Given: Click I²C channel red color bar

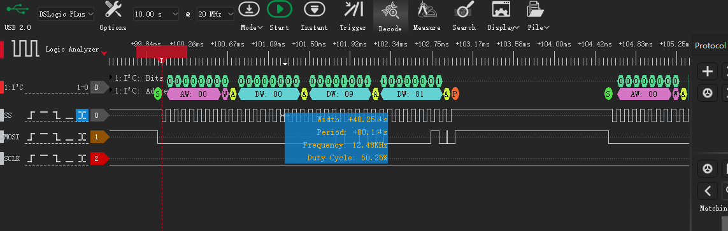Looking at the screenshot, I should [2, 87].
